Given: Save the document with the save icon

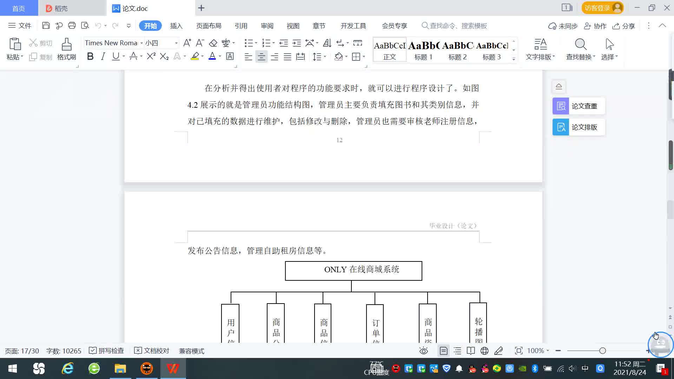Looking at the screenshot, I should pos(46,26).
